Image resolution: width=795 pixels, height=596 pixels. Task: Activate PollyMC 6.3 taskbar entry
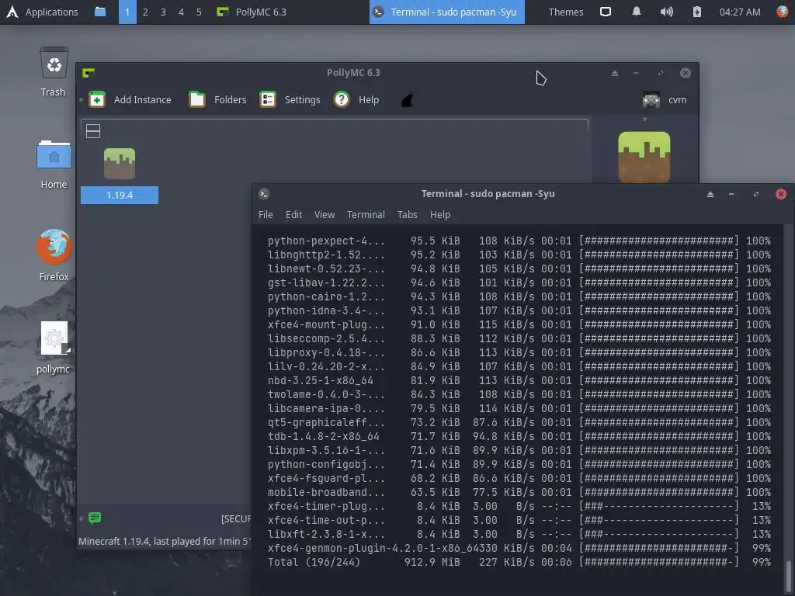[252, 12]
